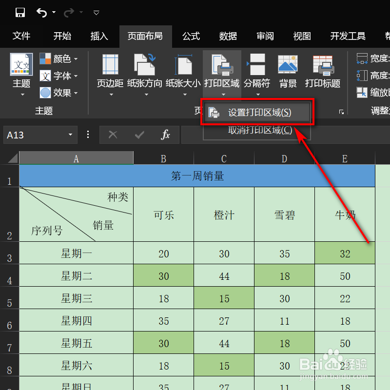
Task: Select column B header
Action: [x=163, y=158]
